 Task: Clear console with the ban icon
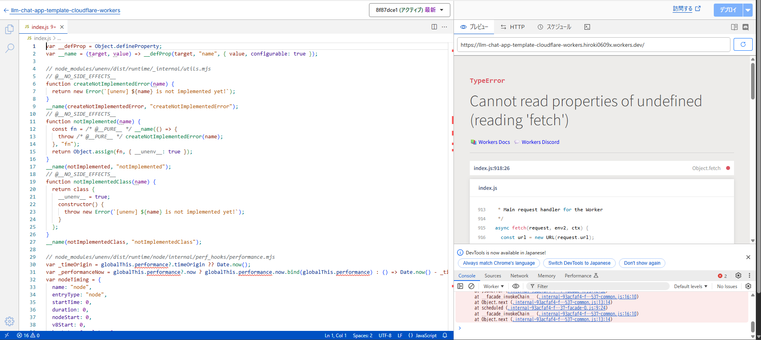pyautogui.click(x=471, y=286)
